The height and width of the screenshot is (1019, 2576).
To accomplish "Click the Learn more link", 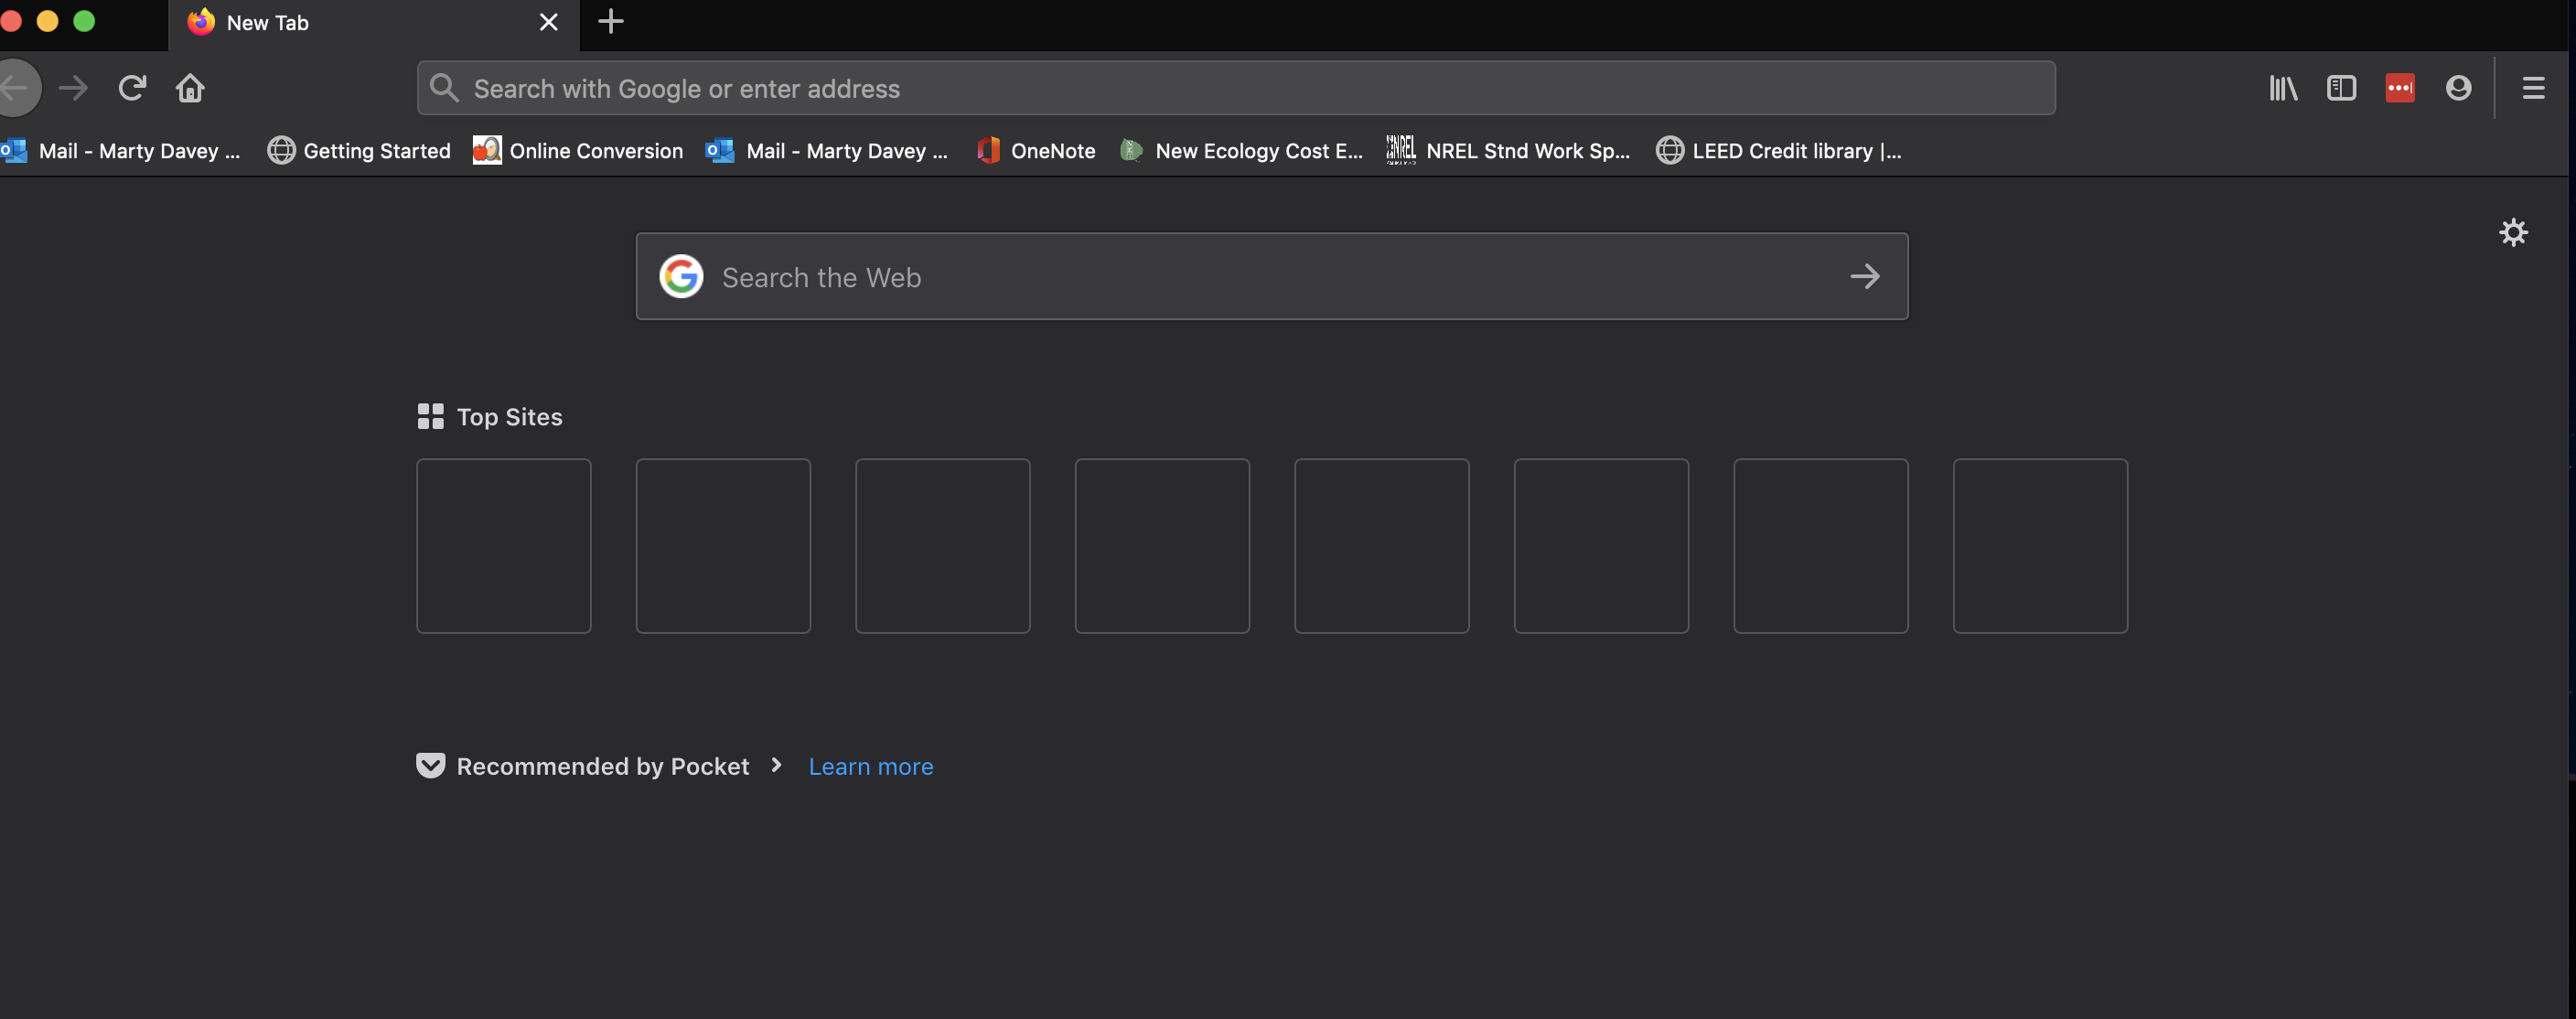I will [x=870, y=767].
